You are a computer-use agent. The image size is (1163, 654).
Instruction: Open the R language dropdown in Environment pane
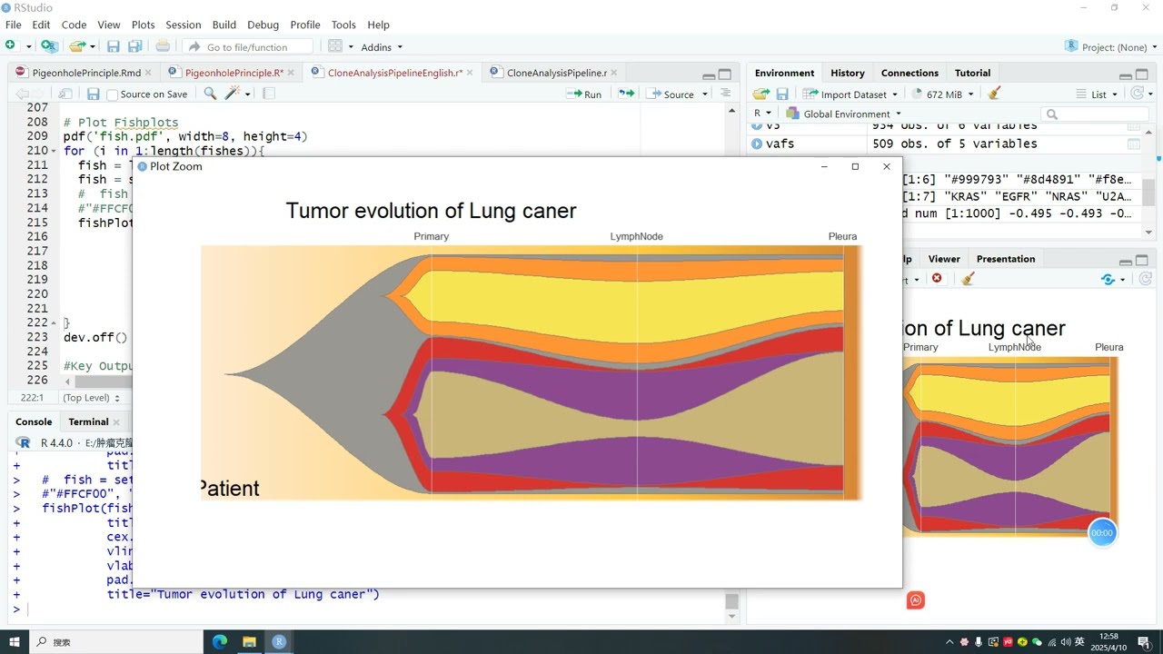click(x=760, y=114)
